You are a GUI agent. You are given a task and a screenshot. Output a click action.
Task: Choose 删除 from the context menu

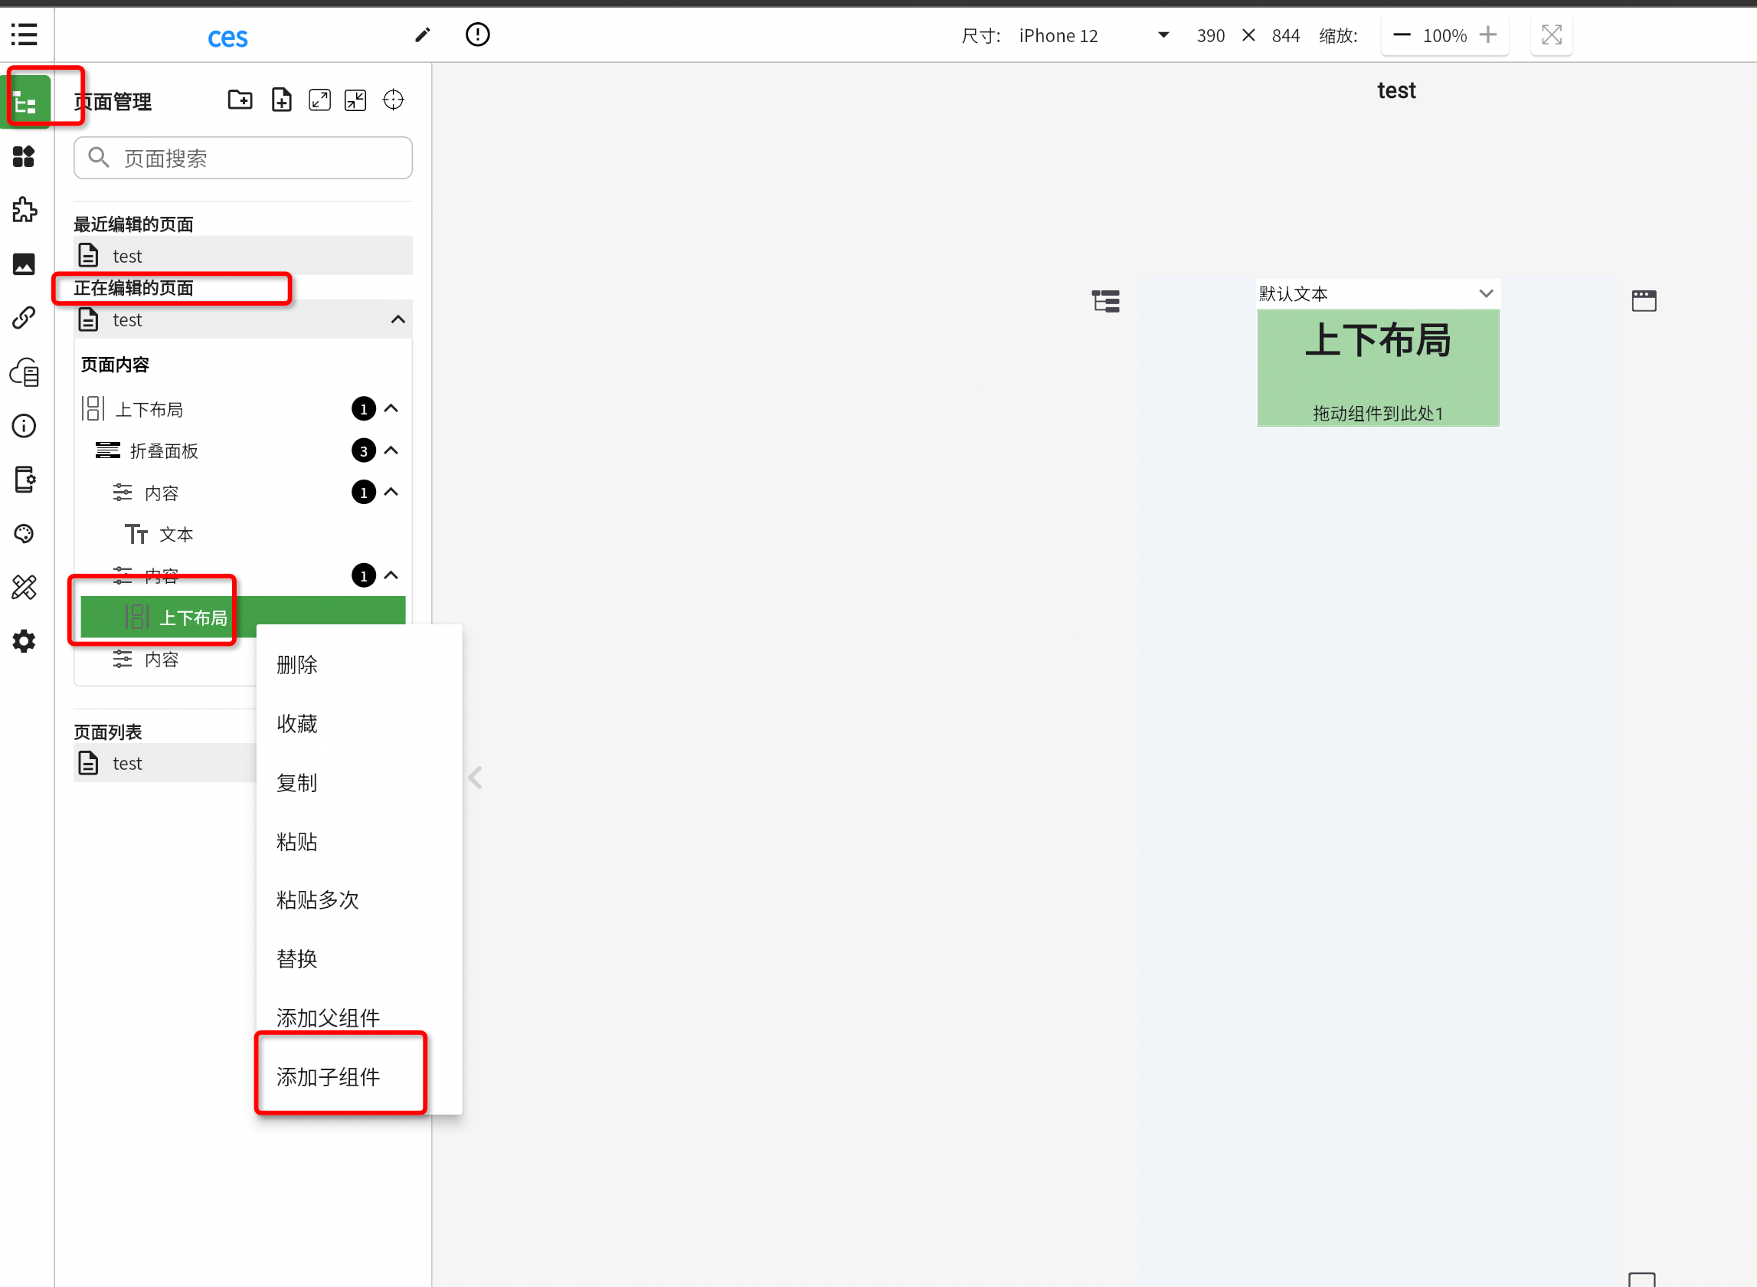pyautogui.click(x=359, y=664)
